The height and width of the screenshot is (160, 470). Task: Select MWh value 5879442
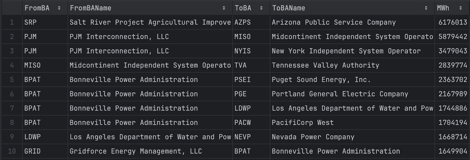click(452, 37)
